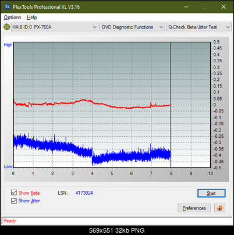Open the Help menu
234x235 pixels.
(32, 17)
